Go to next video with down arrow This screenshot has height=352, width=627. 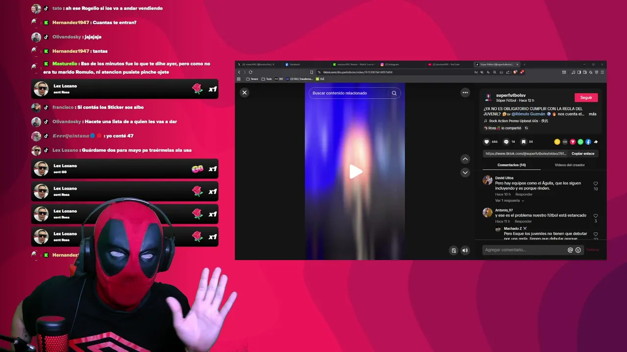465,172
